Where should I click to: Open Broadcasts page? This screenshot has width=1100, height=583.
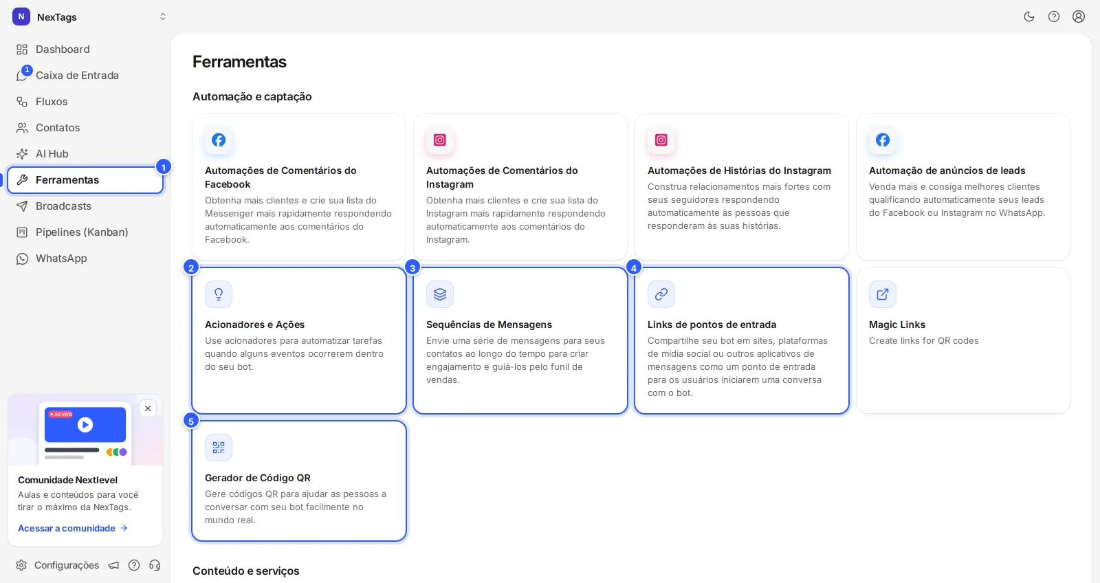85,206
